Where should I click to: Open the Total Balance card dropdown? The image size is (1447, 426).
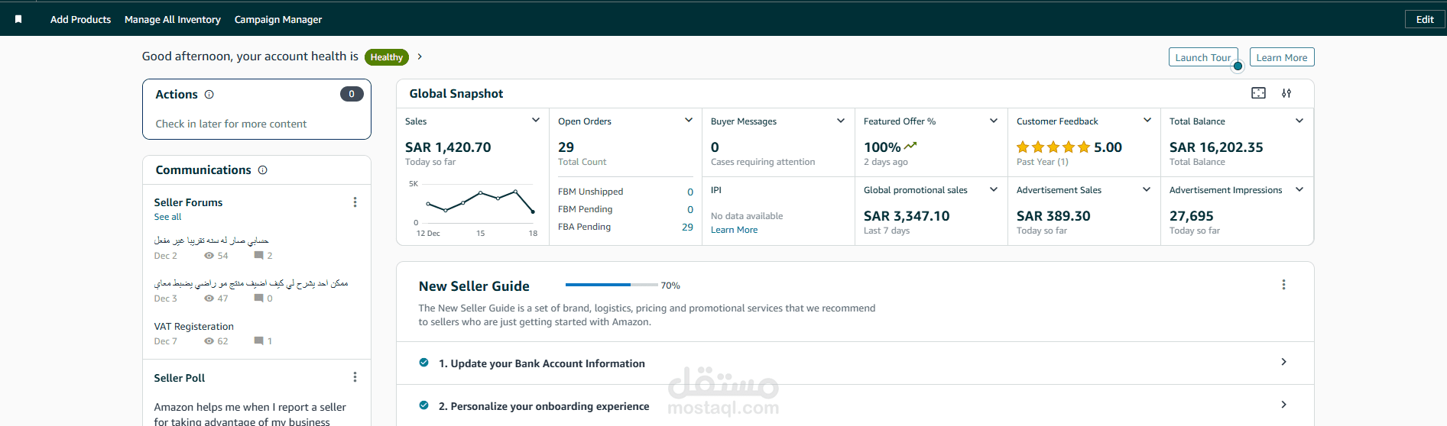click(x=1299, y=121)
